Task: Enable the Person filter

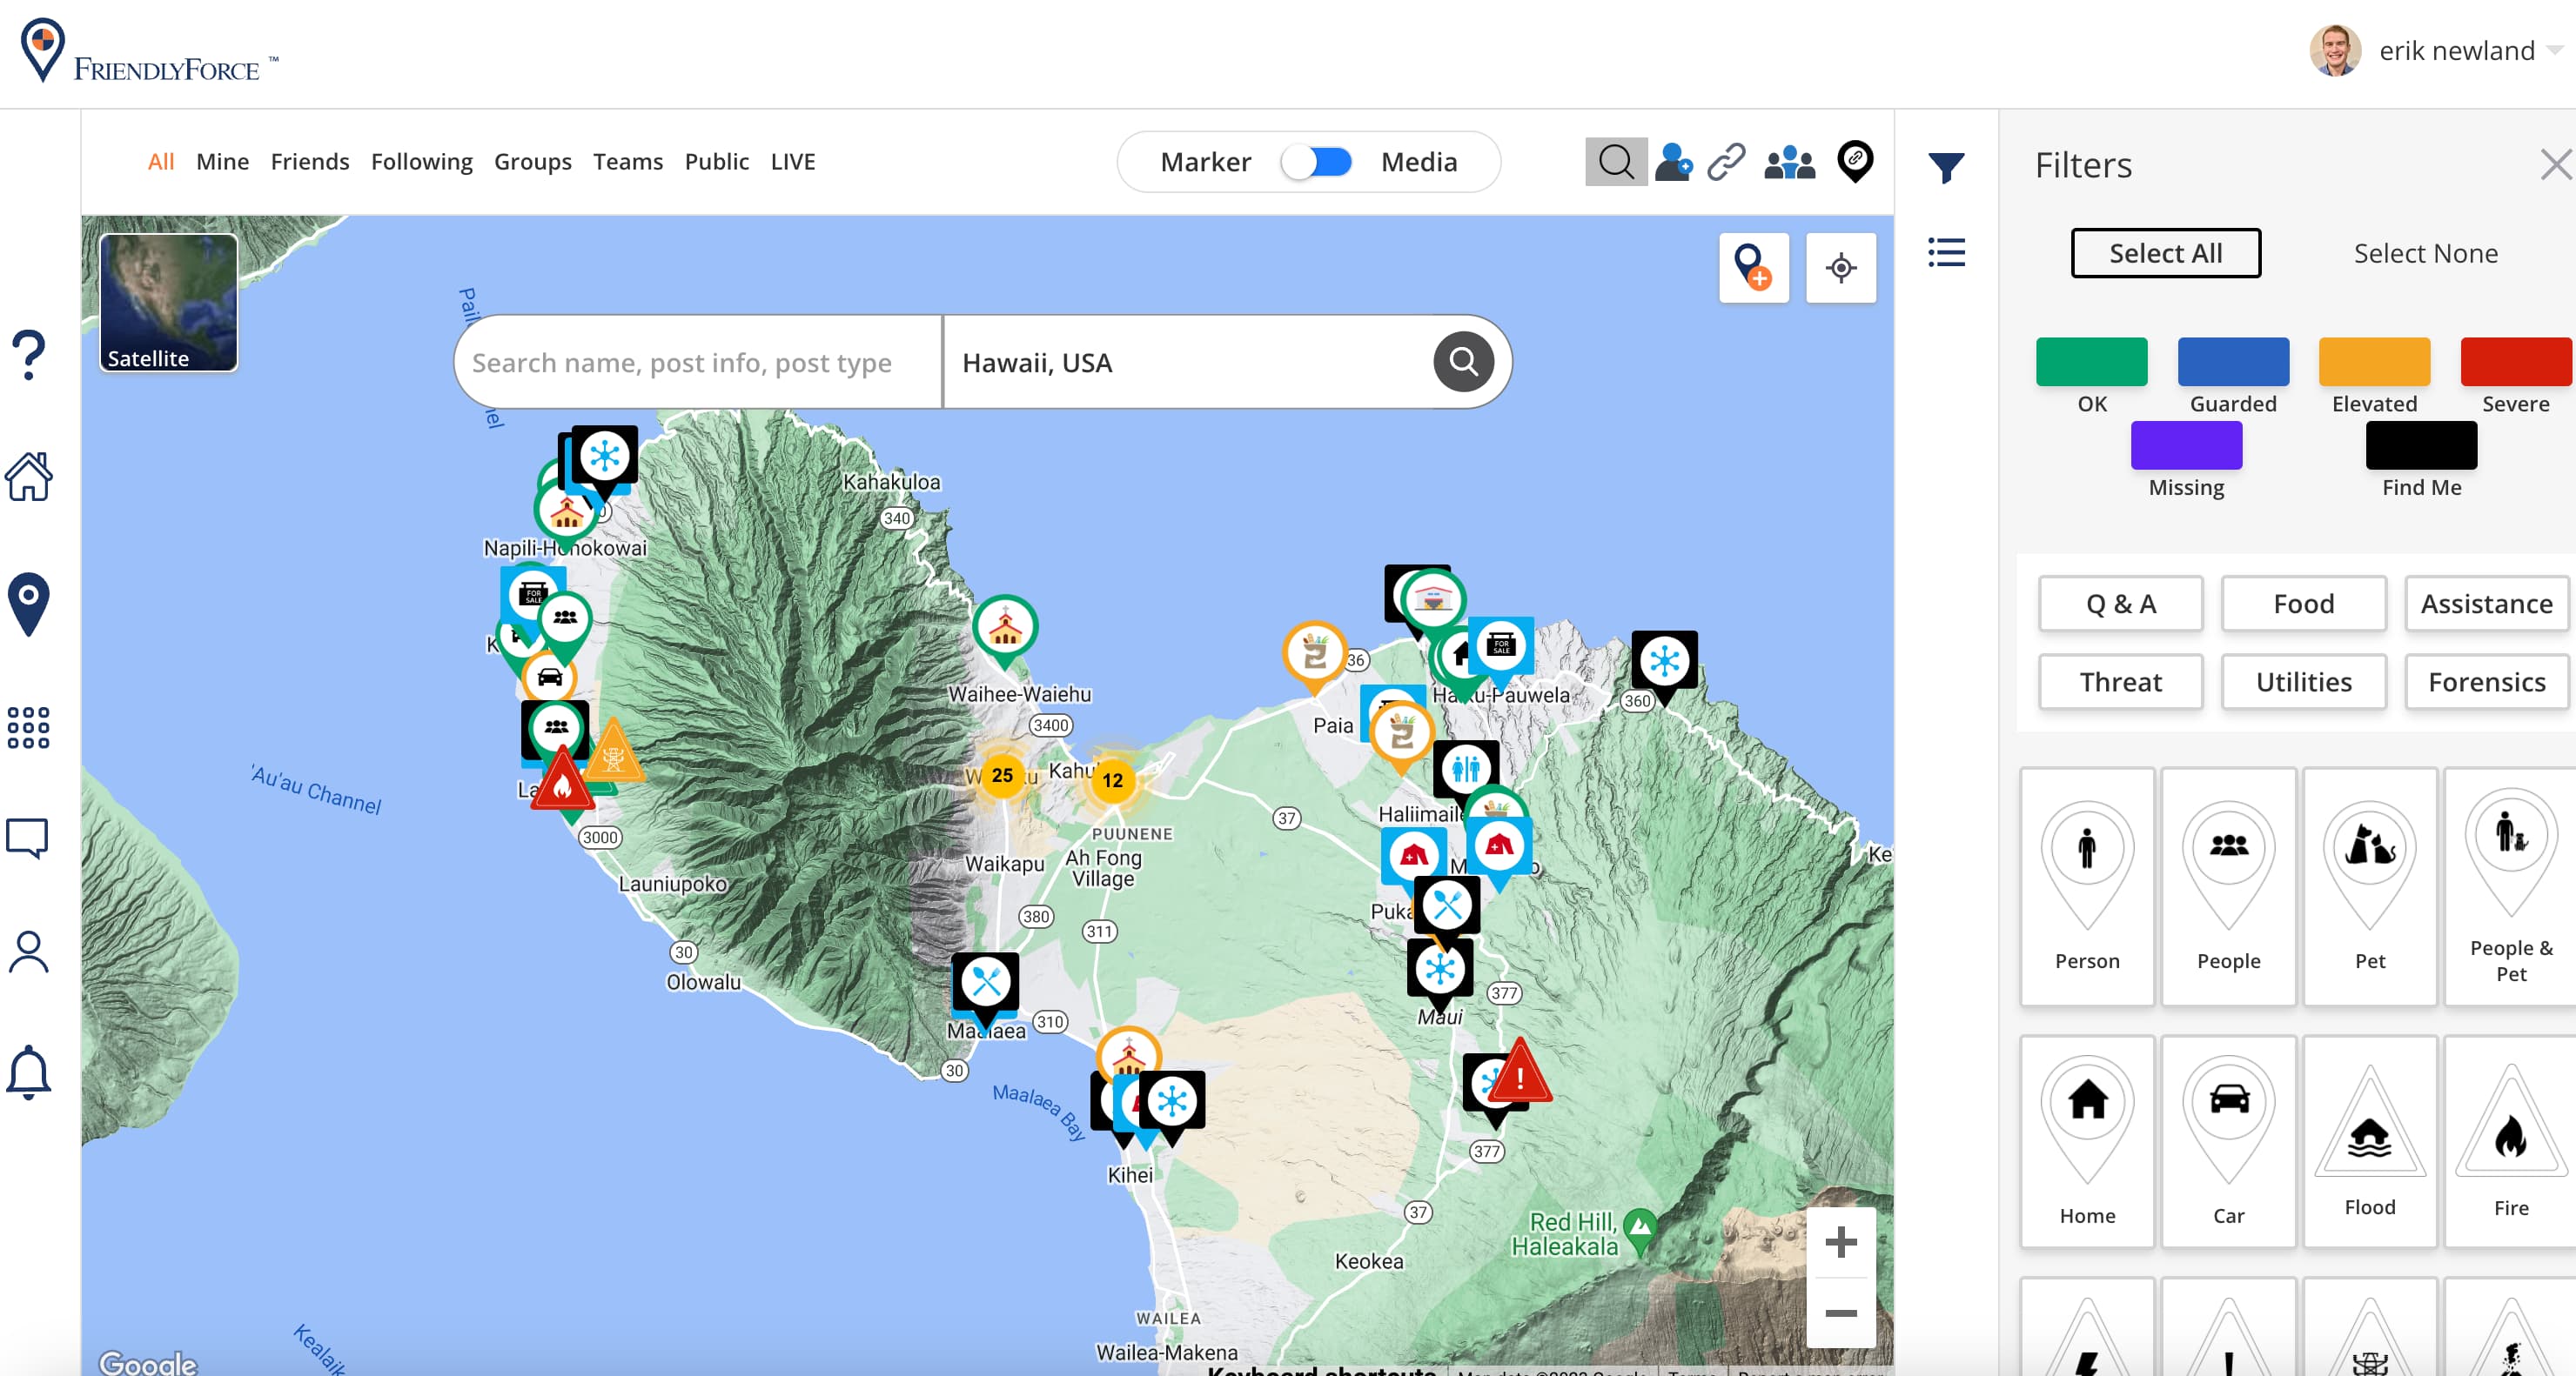Action: pyautogui.click(x=2086, y=887)
